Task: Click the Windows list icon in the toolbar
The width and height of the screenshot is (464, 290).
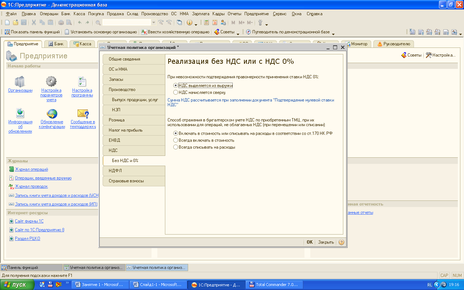Action: 179,22
